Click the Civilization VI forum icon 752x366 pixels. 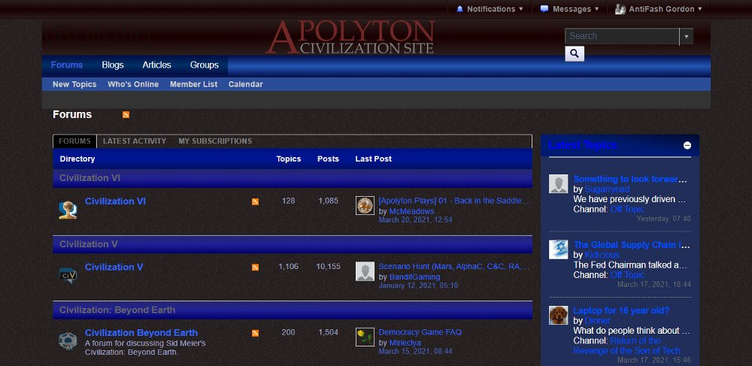pos(68,210)
